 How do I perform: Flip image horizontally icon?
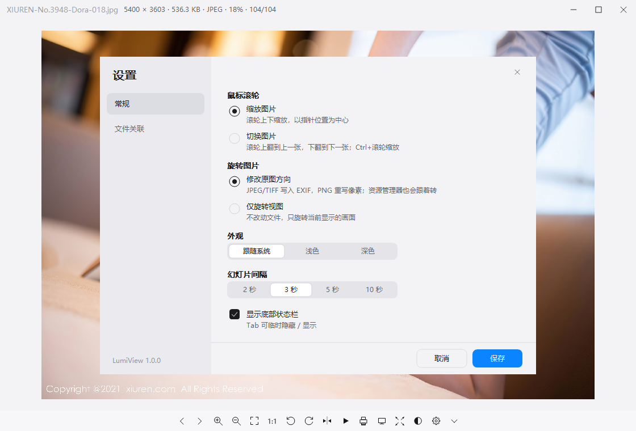tap(327, 421)
